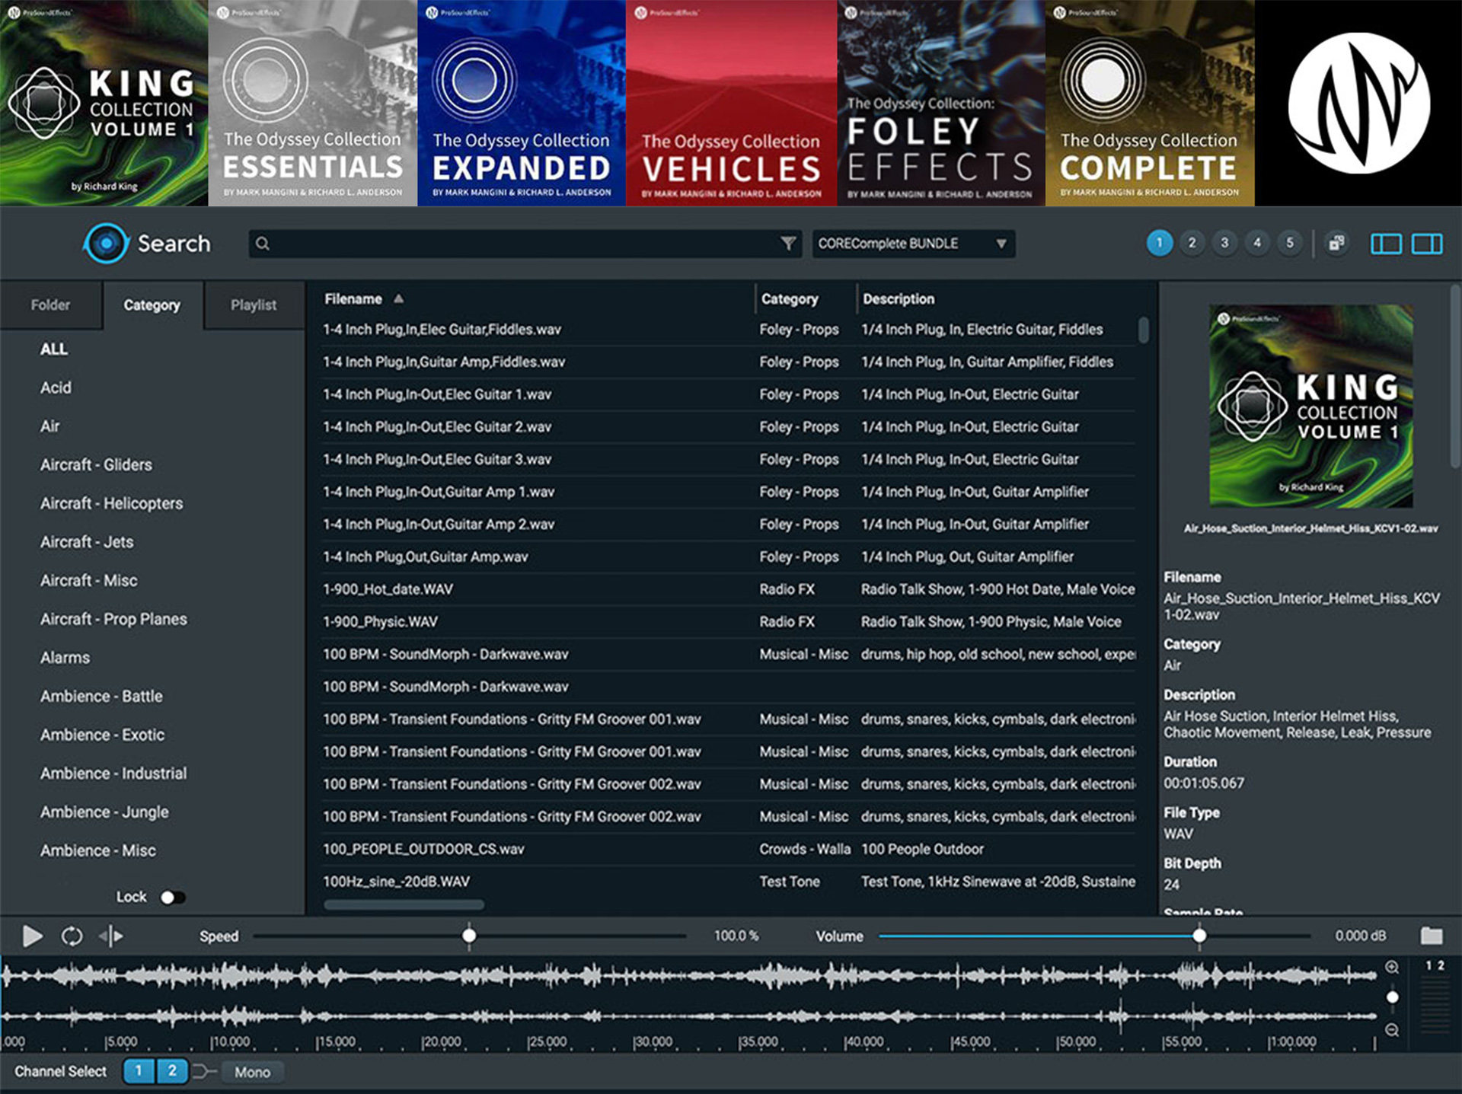Viewport: 1462px width, 1094px height.
Task: Toggle the left panel layout icon
Action: tap(1386, 244)
